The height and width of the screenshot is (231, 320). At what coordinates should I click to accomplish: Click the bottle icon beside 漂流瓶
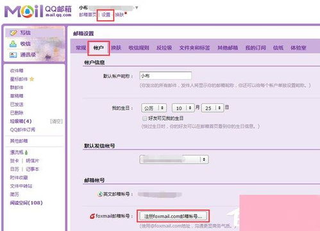(x=26, y=152)
